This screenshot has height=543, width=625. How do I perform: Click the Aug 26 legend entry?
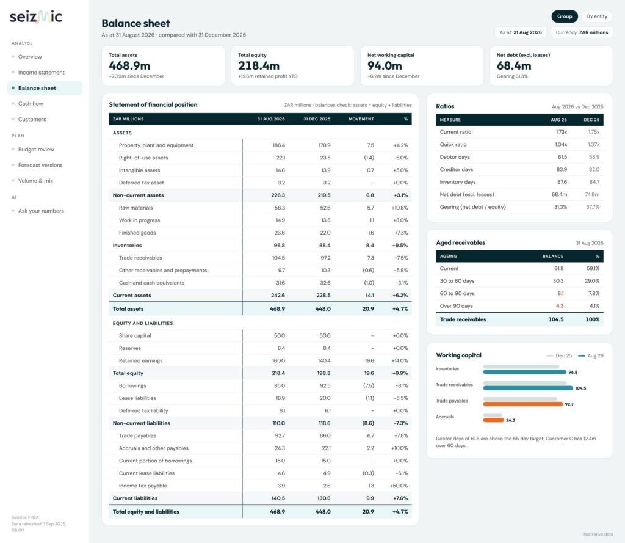click(591, 355)
